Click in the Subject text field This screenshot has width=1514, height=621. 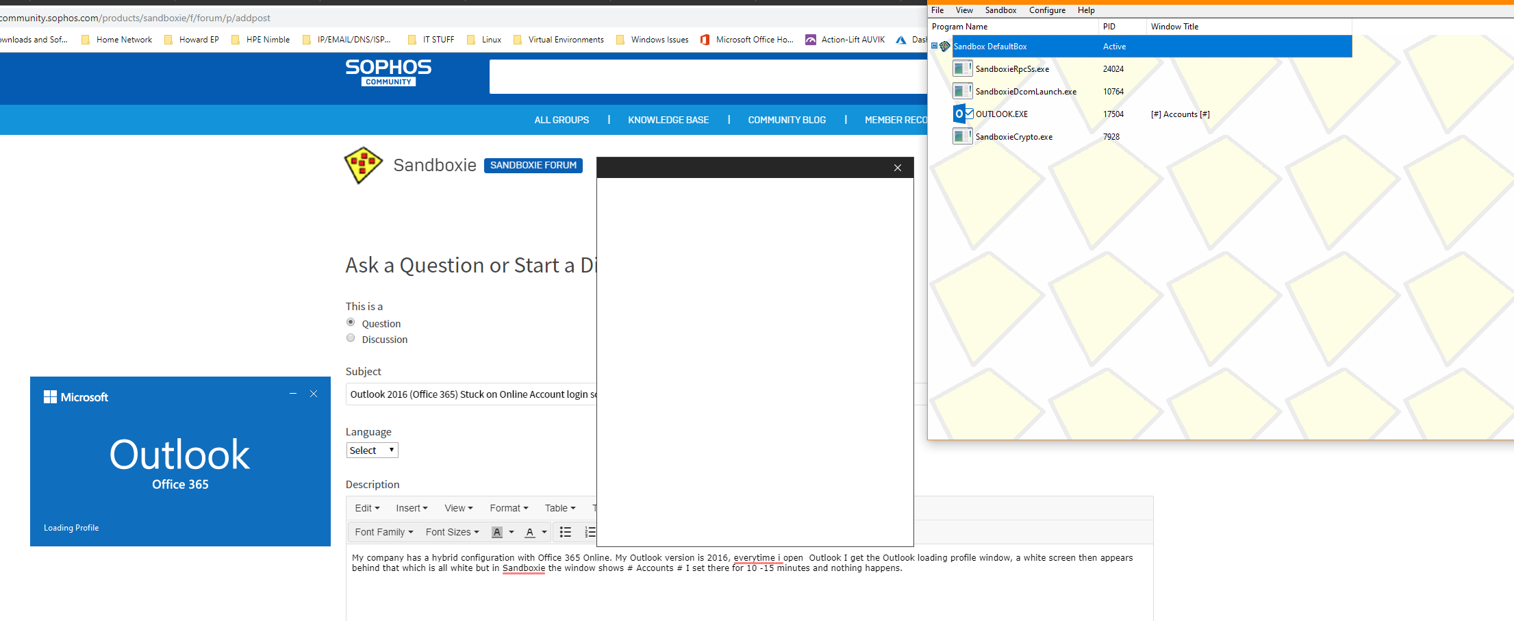pos(471,394)
